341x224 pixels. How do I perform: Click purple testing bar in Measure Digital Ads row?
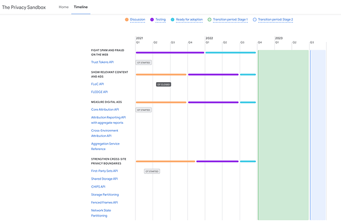click(213, 103)
